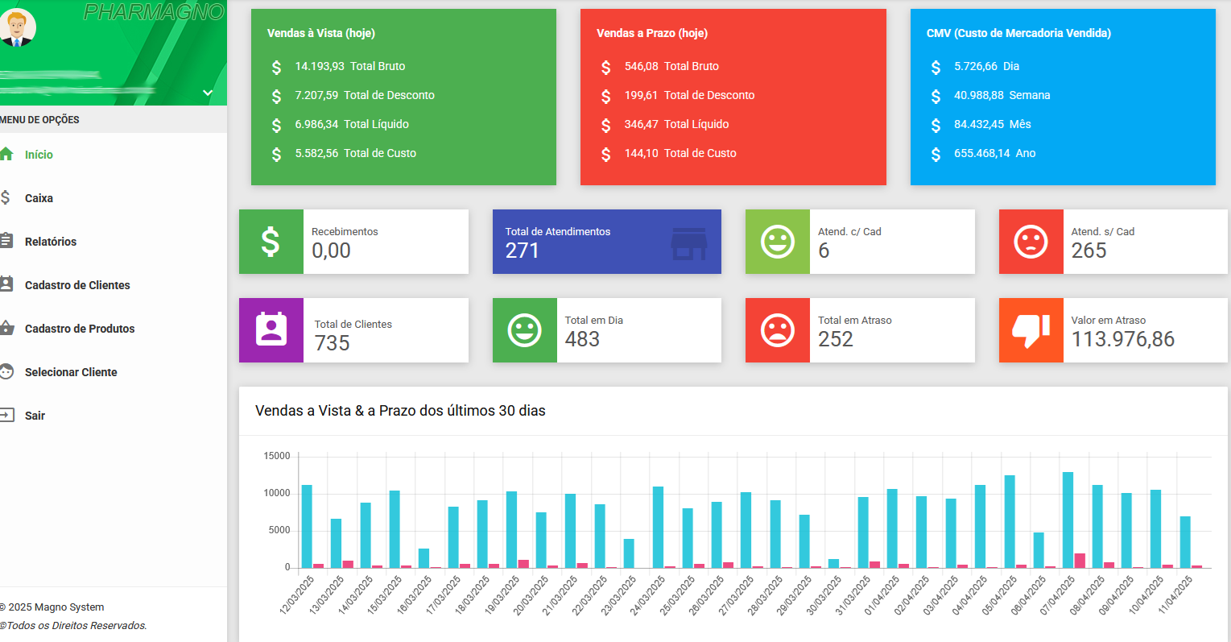1231x642 pixels.
Task: Click the Vendas à Vista green card
Action: [x=403, y=97]
